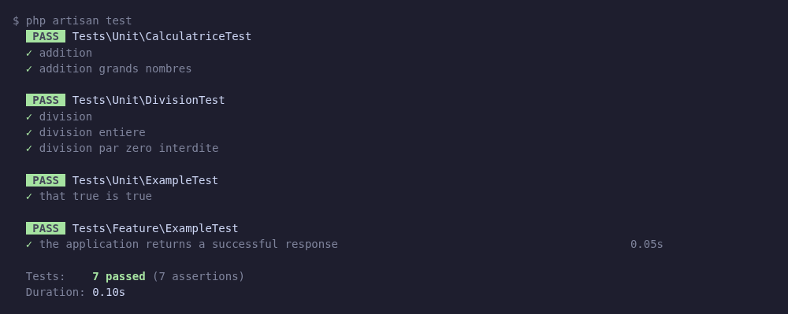Click the checkmark beside division entiere
The height and width of the screenshot is (314, 788).
tap(29, 133)
